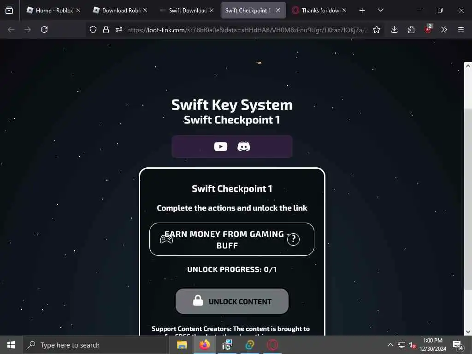Image resolution: width=472 pixels, height=354 pixels.
Task: Close the Download Roblox tab
Action: (x=145, y=10)
